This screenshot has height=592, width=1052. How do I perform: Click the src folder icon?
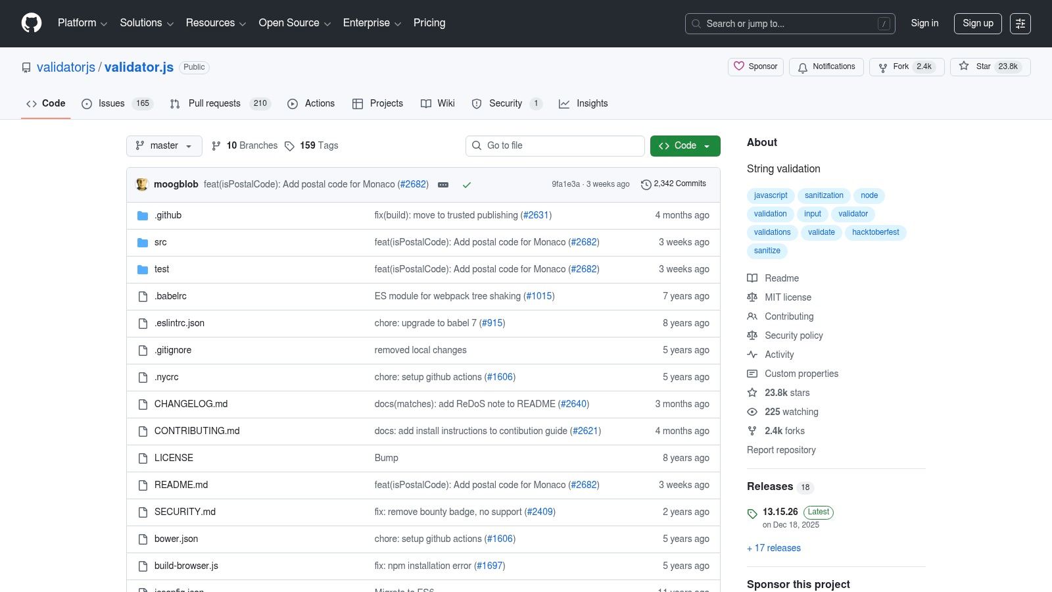pyautogui.click(x=143, y=242)
